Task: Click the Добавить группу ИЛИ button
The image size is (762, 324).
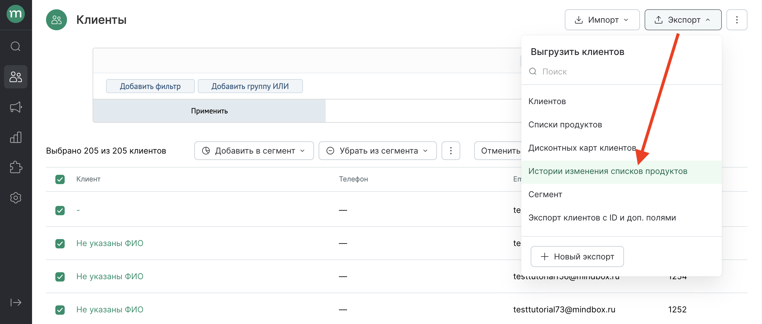Action: (x=250, y=86)
